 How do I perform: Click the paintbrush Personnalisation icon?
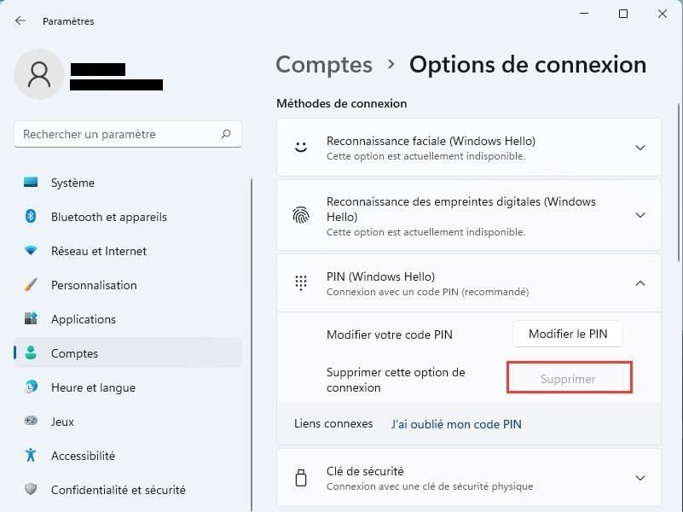click(x=31, y=284)
